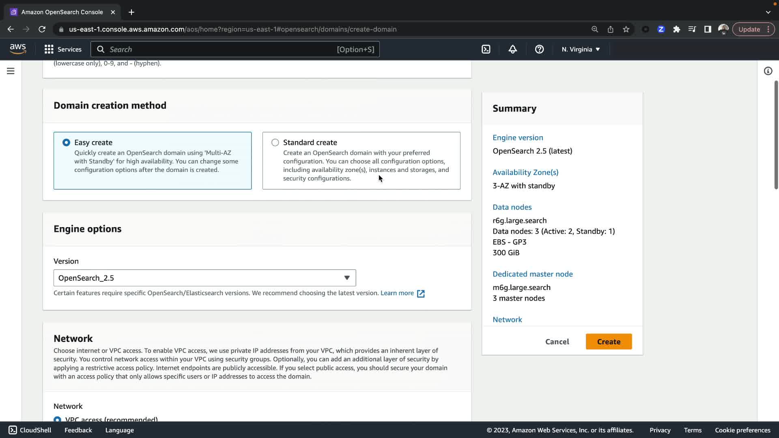
Task: Open the OpenSearch_2.5 version dropdown
Action: point(204,278)
